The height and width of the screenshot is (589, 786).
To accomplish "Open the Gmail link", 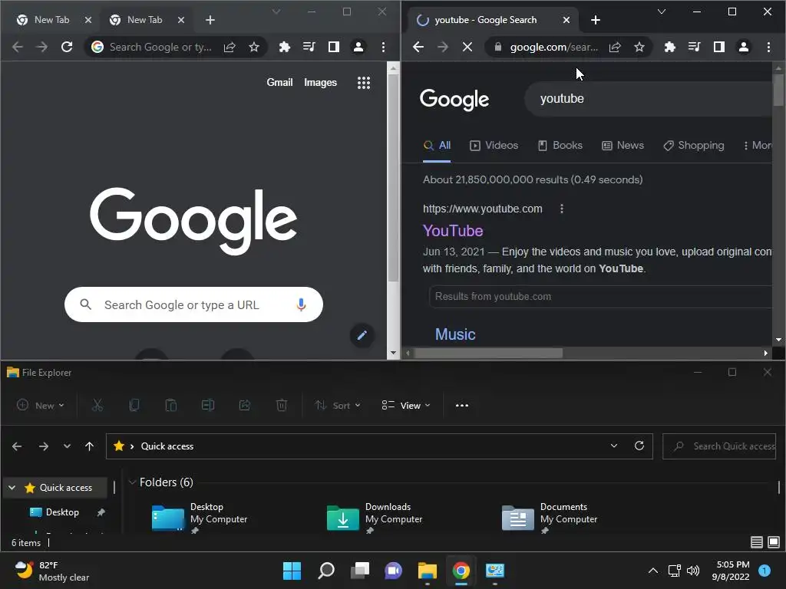I will coord(279,83).
